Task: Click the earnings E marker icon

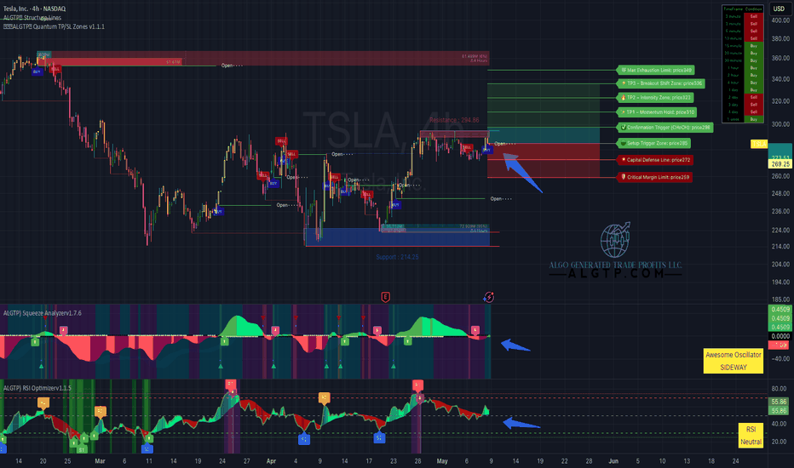Action: click(x=385, y=297)
